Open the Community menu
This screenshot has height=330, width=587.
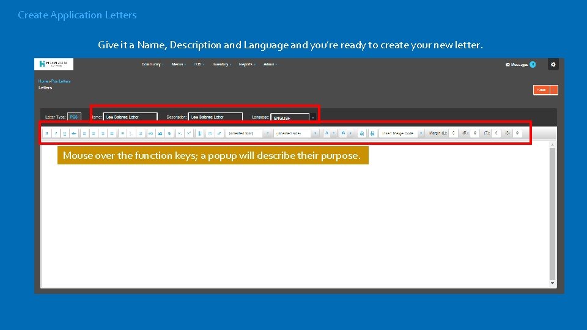tap(152, 64)
